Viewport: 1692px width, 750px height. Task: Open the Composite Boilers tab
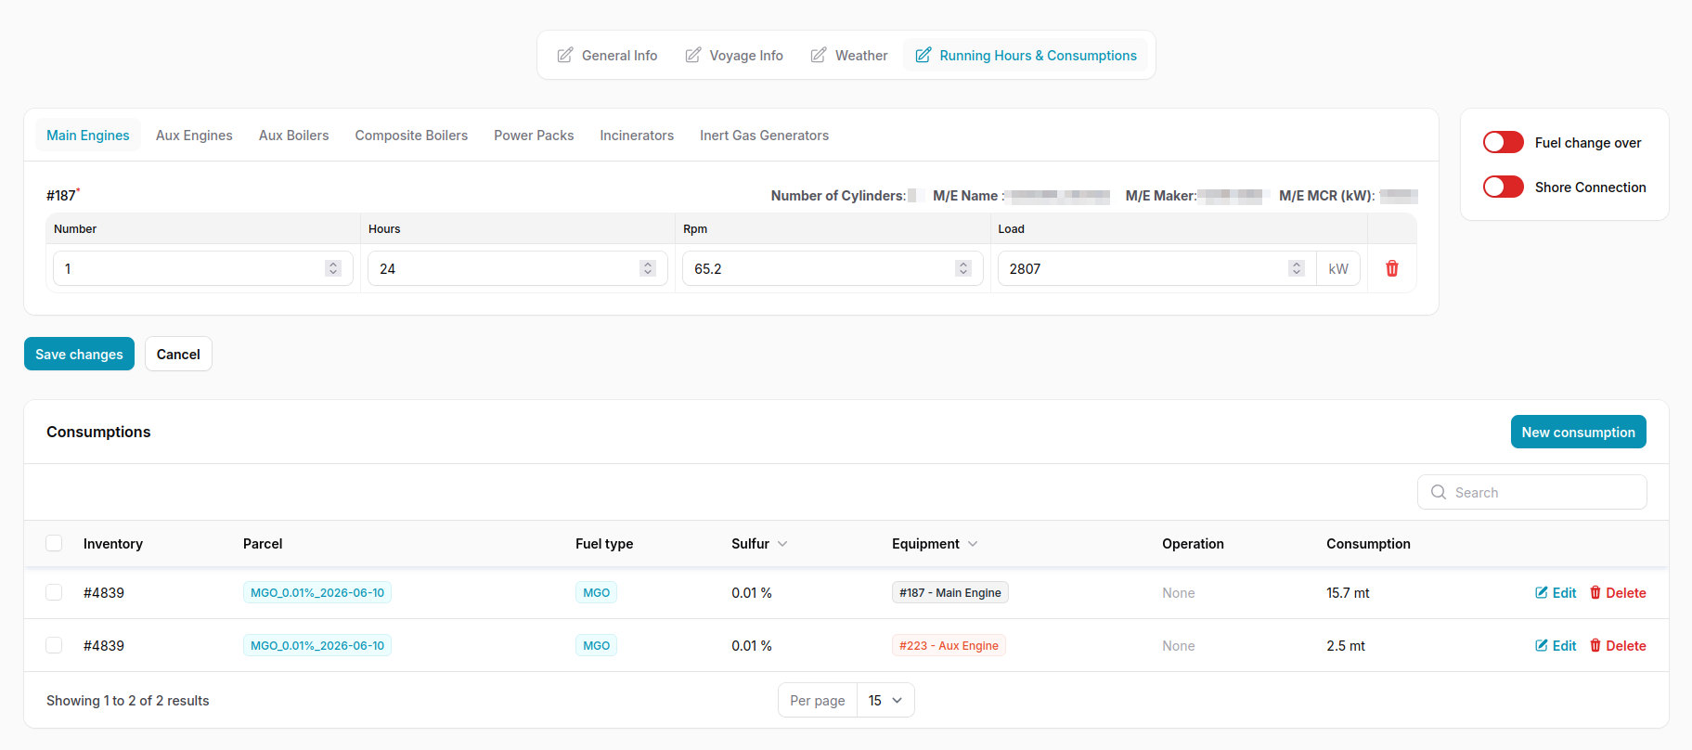411,136
